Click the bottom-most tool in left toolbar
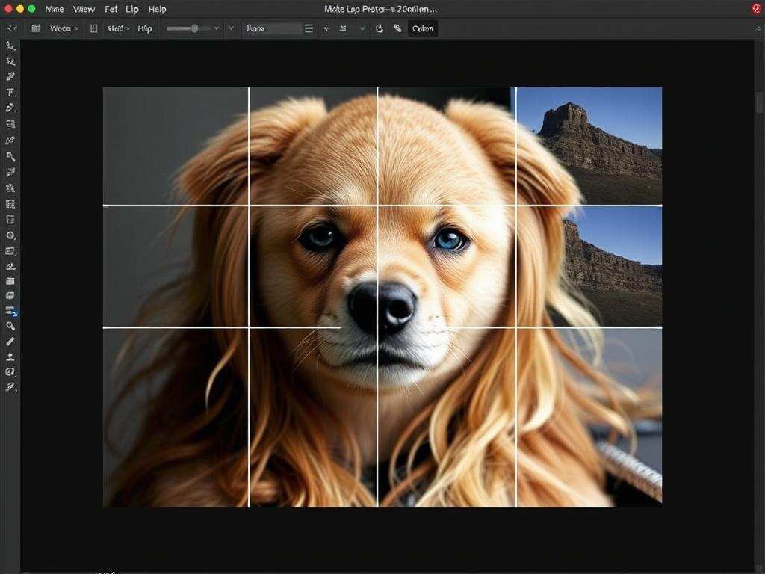 [x=10, y=387]
